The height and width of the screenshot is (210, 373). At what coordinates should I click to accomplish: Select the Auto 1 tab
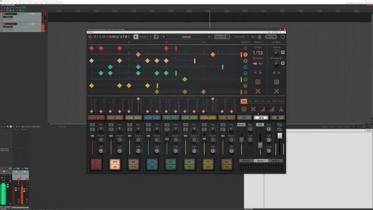261,161
